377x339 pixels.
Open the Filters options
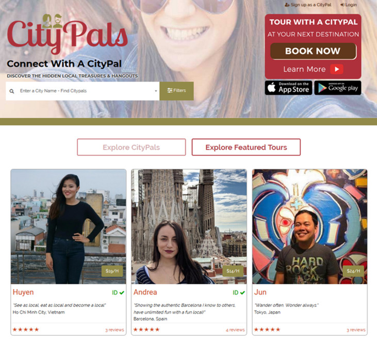tap(176, 91)
